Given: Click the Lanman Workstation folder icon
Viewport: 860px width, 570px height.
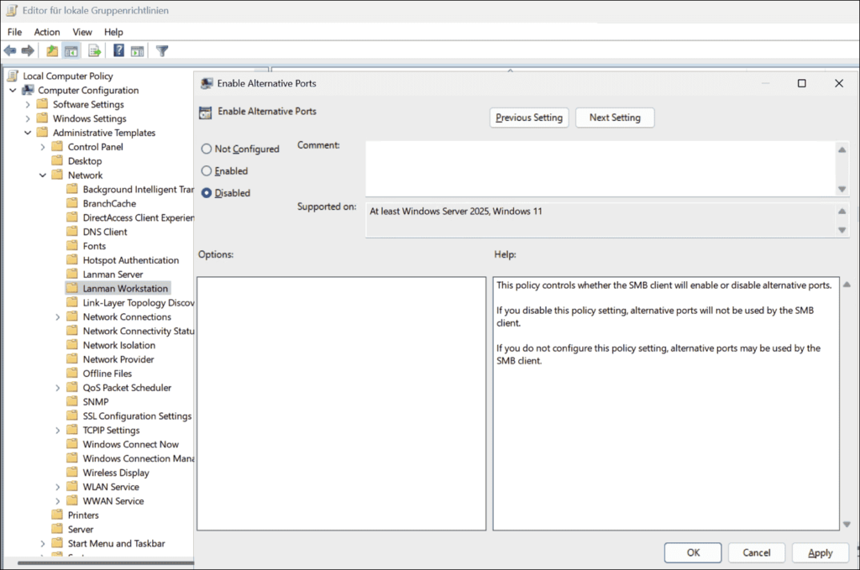Looking at the screenshot, I should click(72, 288).
